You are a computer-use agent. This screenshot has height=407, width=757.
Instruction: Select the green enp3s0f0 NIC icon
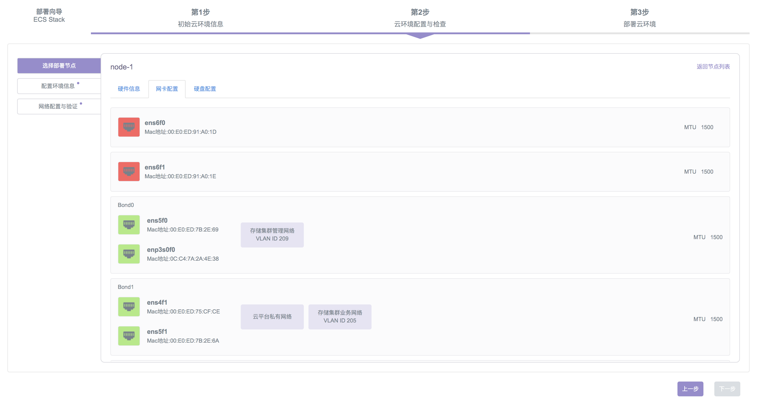tap(128, 254)
